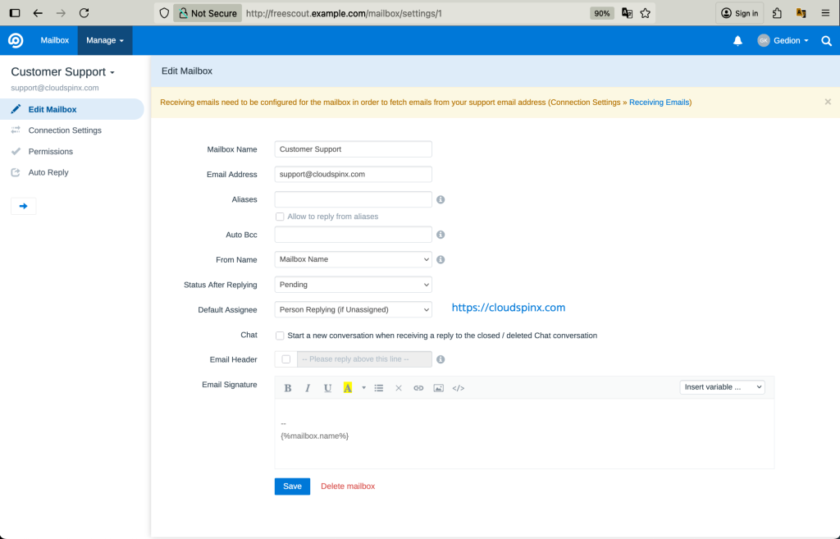Image resolution: width=840 pixels, height=539 pixels.
Task: Apply italic formatting in the signature toolbar
Action: pos(308,387)
